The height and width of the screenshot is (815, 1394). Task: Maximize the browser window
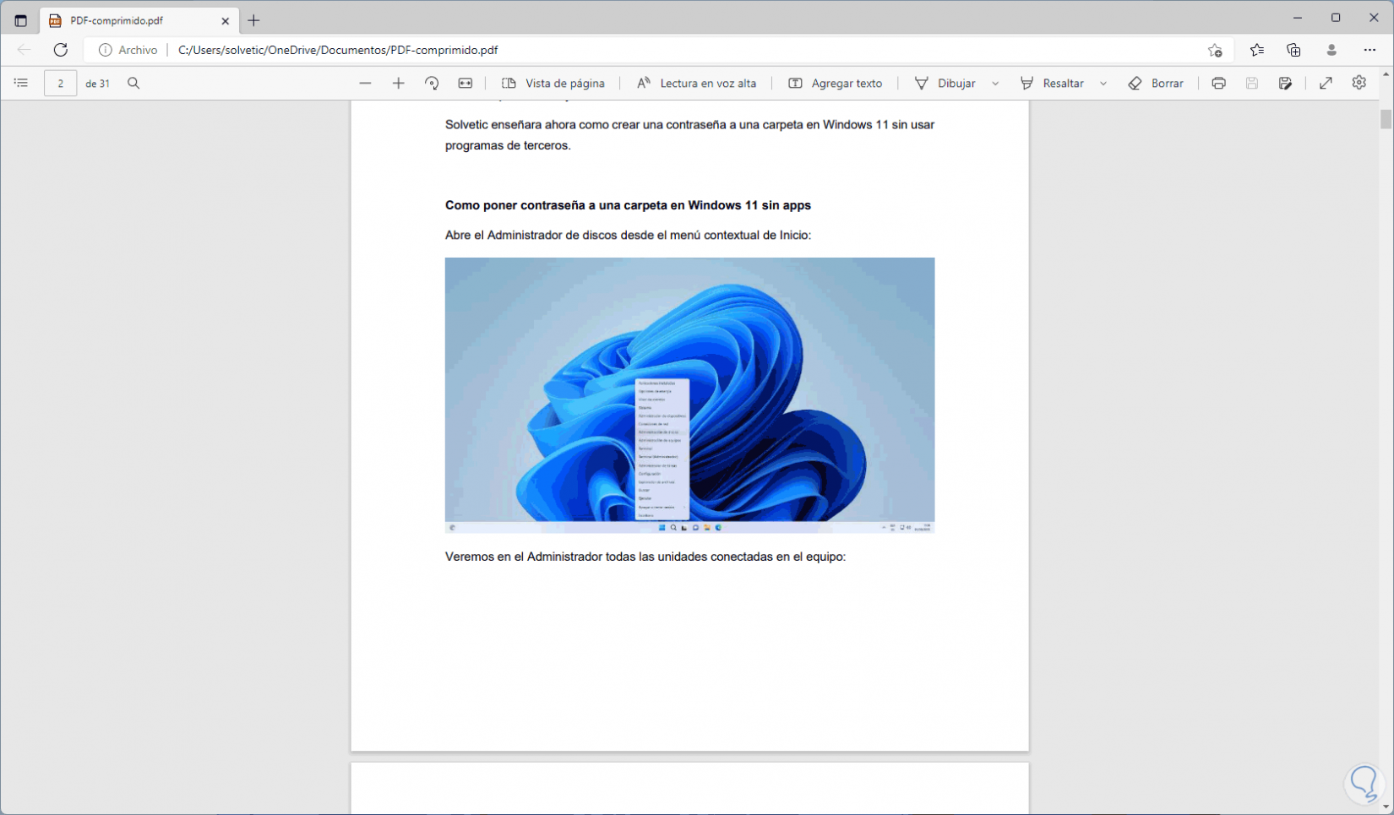1336,18
